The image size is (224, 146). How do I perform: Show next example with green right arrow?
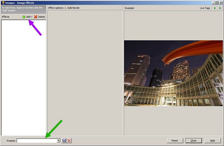pyautogui.click(x=220, y=8)
